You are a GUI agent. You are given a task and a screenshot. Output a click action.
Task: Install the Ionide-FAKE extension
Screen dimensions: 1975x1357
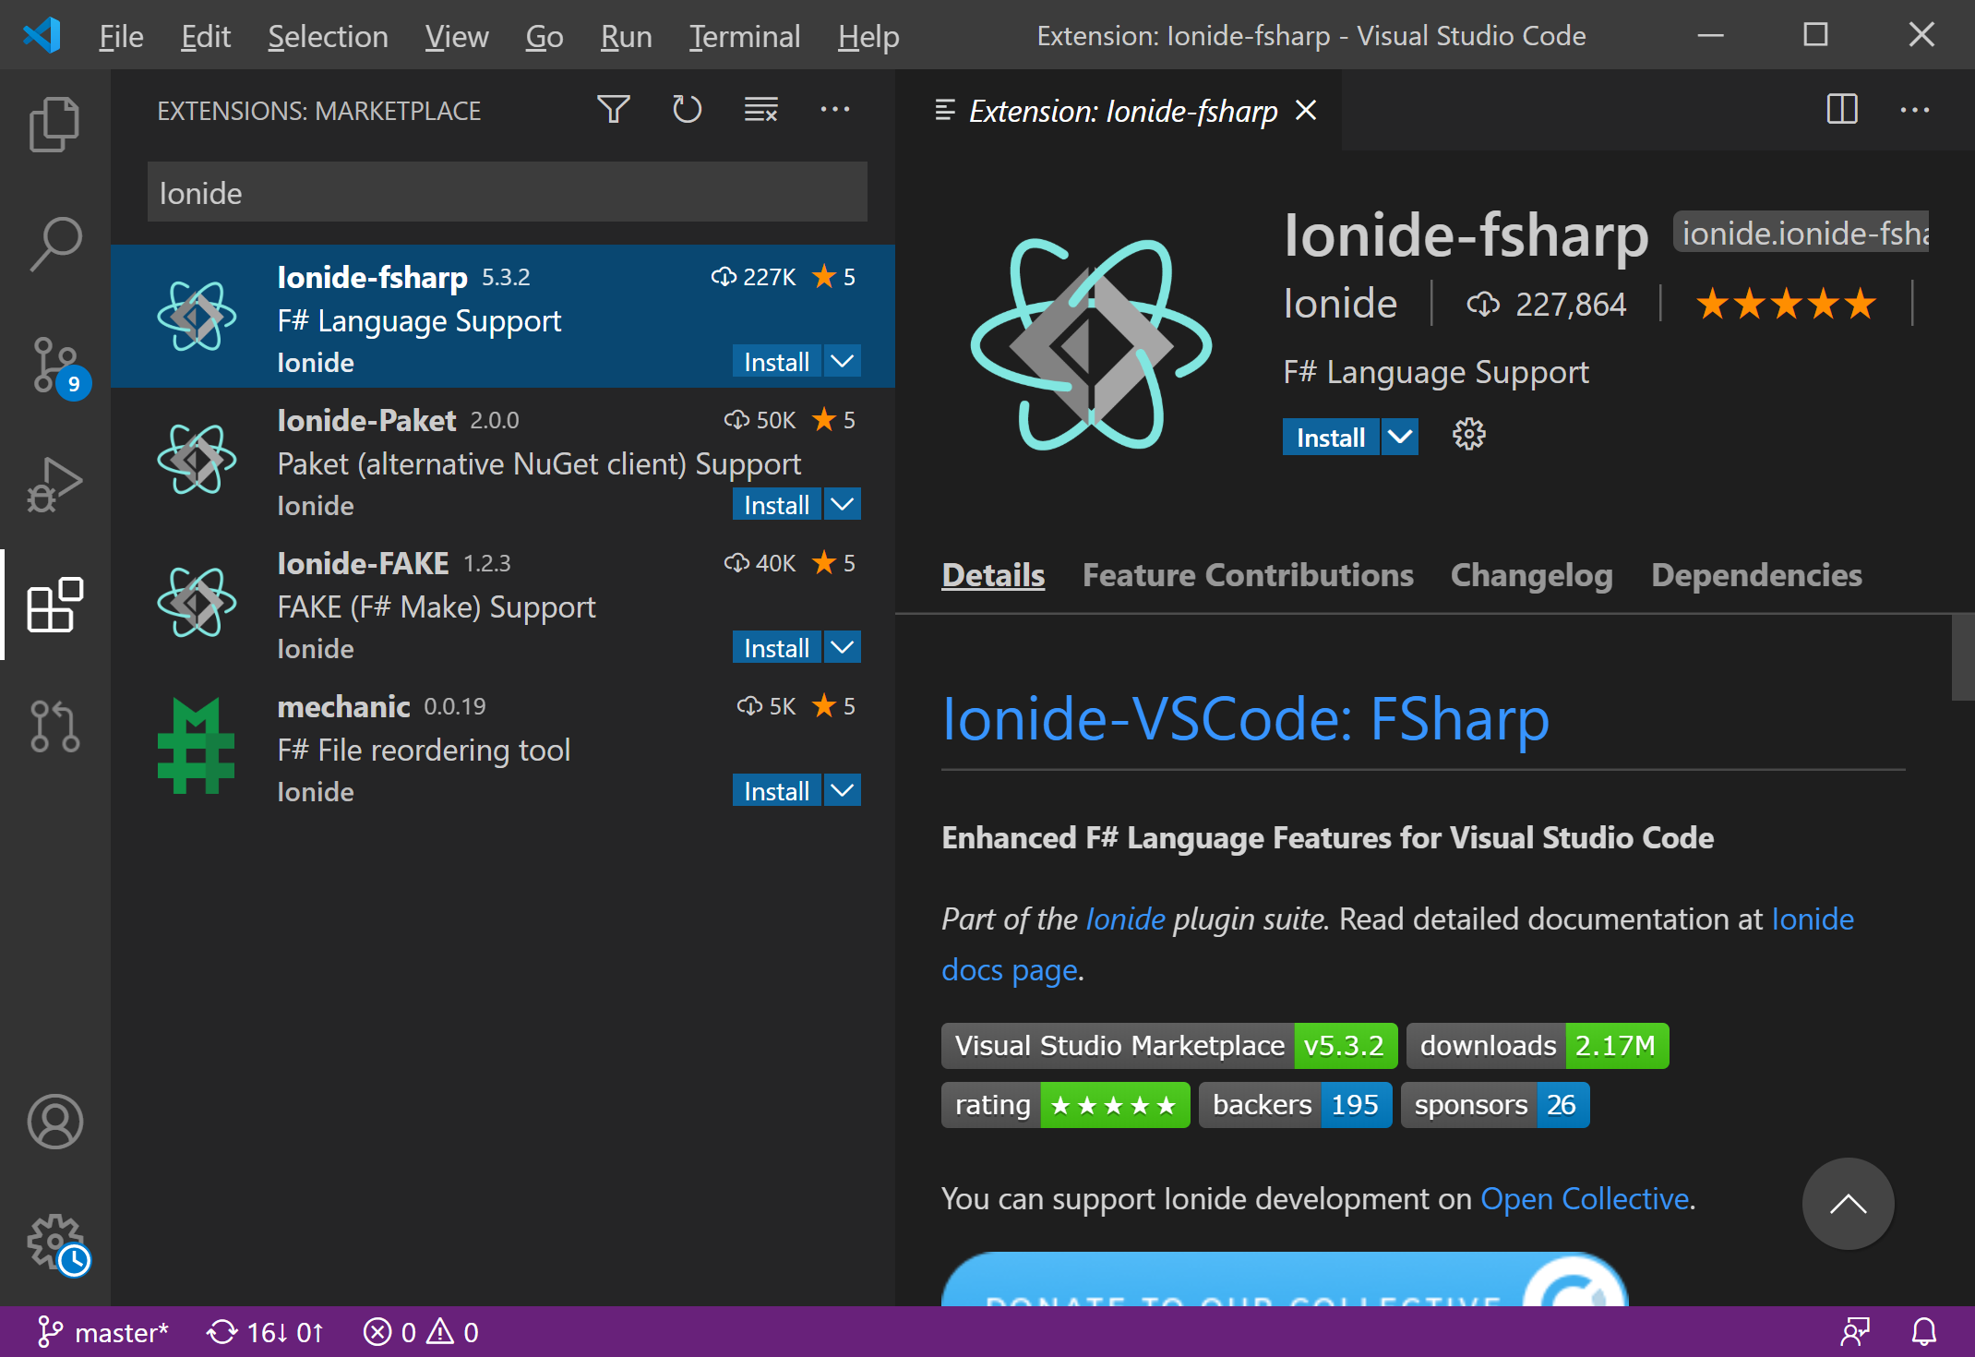pyautogui.click(x=775, y=647)
